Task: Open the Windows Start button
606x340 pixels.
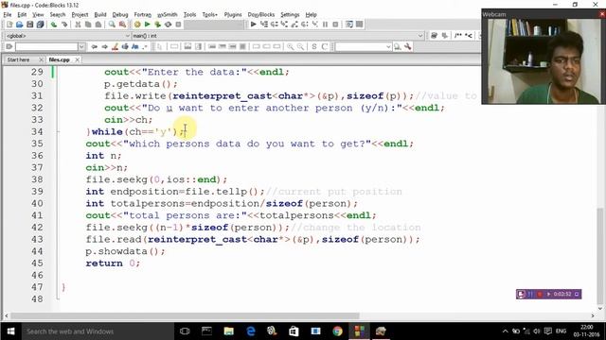Action: pyautogui.click(x=10, y=331)
